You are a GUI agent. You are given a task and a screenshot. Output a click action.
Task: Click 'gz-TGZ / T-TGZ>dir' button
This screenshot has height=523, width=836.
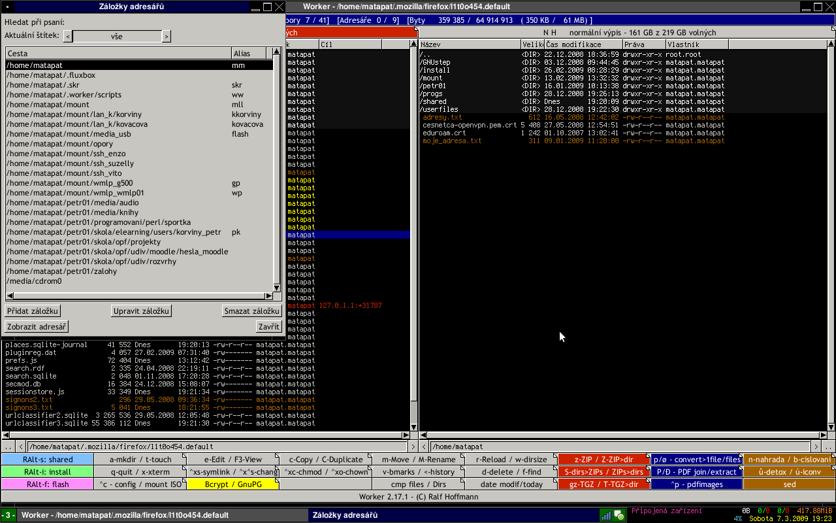[604, 484]
